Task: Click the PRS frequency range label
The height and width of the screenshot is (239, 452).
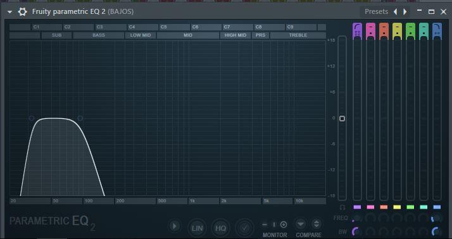Action: pos(261,35)
